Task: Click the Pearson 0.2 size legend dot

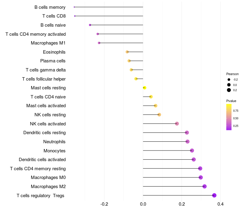Action: coord(229,90)
